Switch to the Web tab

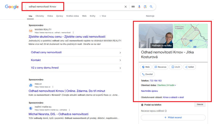84,16
